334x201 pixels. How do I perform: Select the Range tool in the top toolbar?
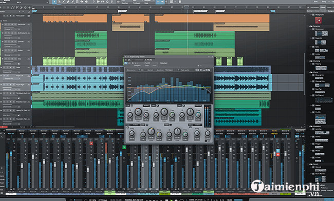(x=59, y=2)
